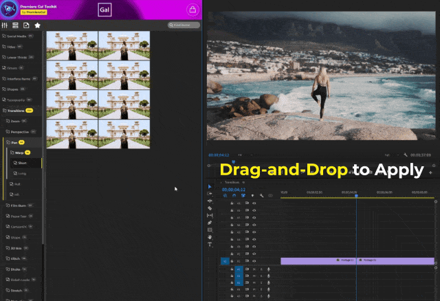Viewport: 440px width, 301px height.
Task: Toggle lock on video track V1
Action: tap(232, 261)
